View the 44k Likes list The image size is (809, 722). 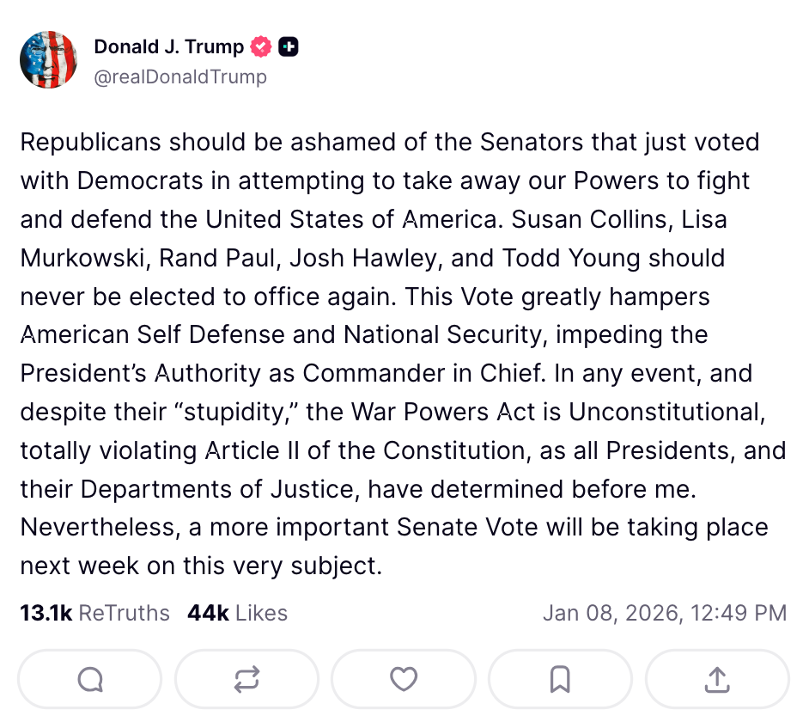237,613
